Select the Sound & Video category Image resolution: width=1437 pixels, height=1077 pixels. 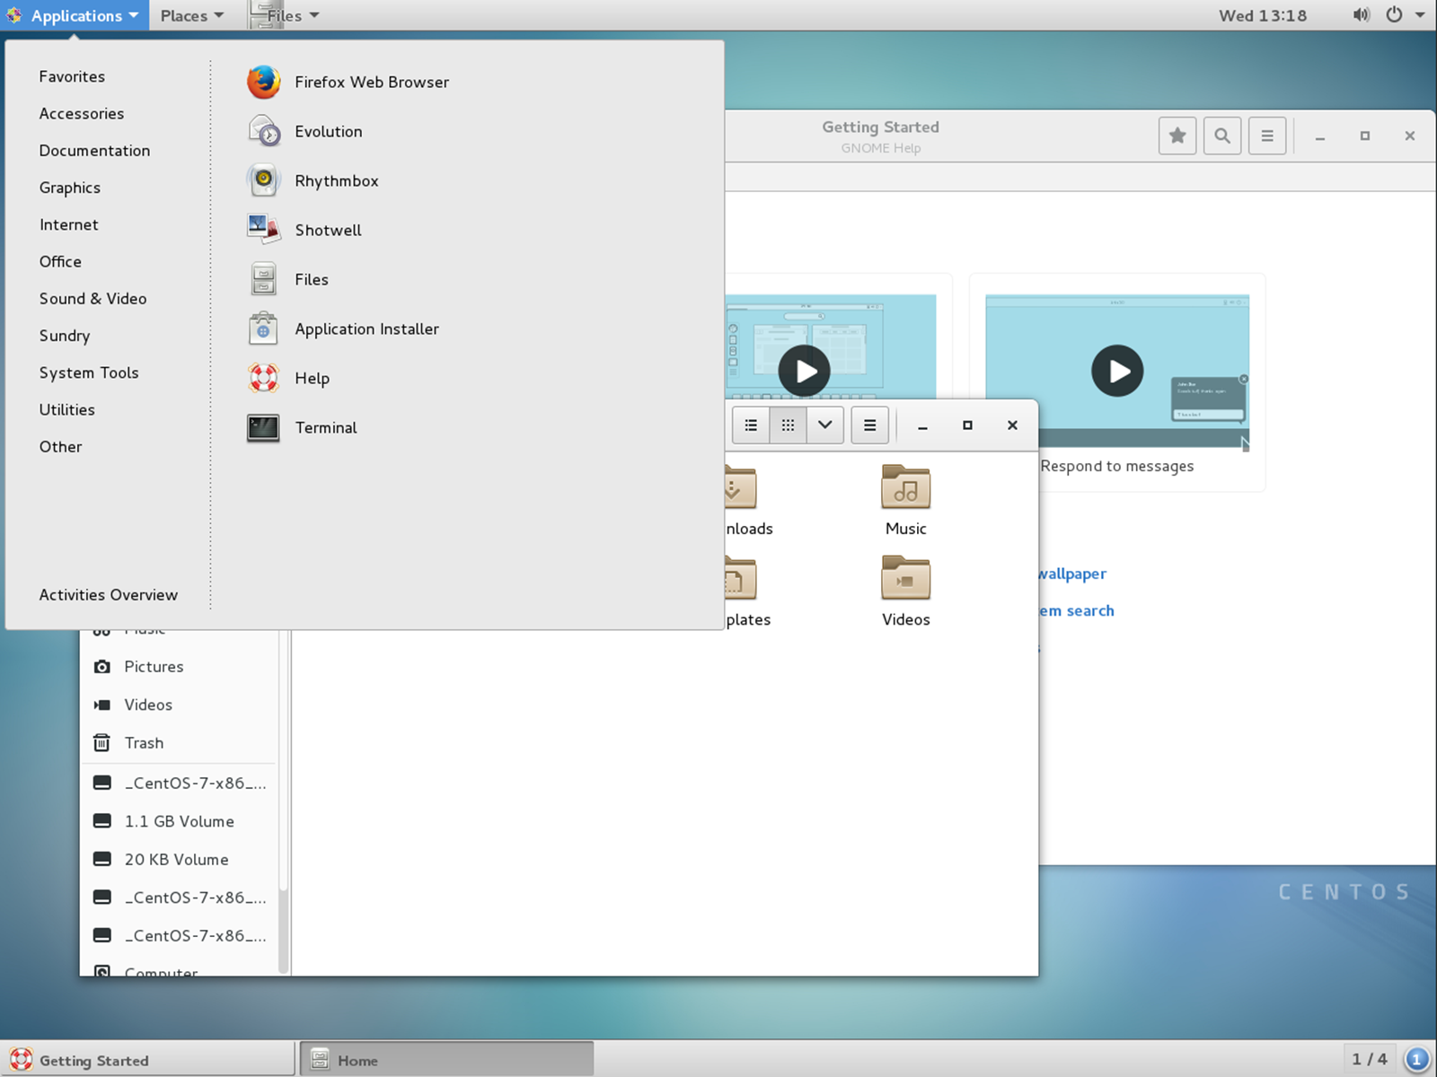93,299
